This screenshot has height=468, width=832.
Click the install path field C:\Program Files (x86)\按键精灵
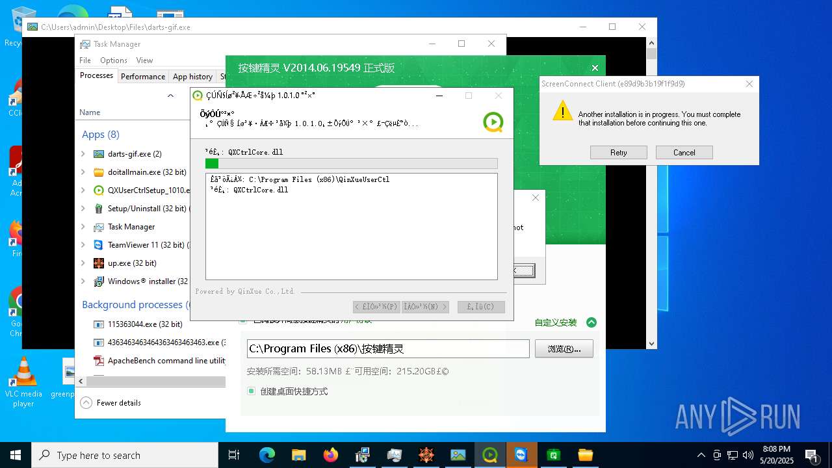point(388,349)
